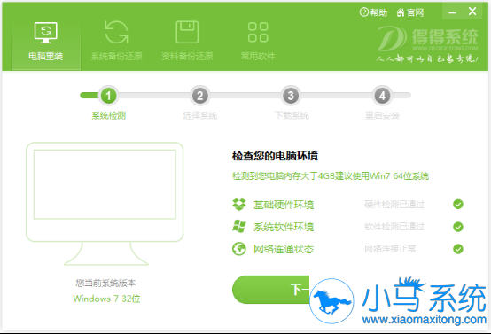Image resolution: width=491 pixels, height=334 pixels.
Task: Click the 帮助 help link
Action: click(x=373, y=12)
